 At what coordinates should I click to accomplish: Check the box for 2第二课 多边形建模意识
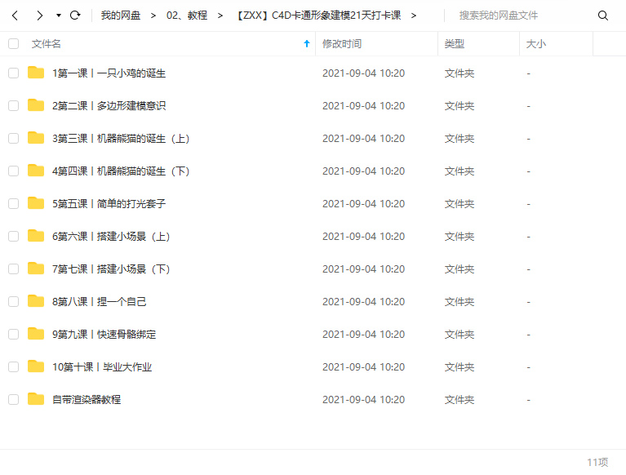tap(14, 106)
